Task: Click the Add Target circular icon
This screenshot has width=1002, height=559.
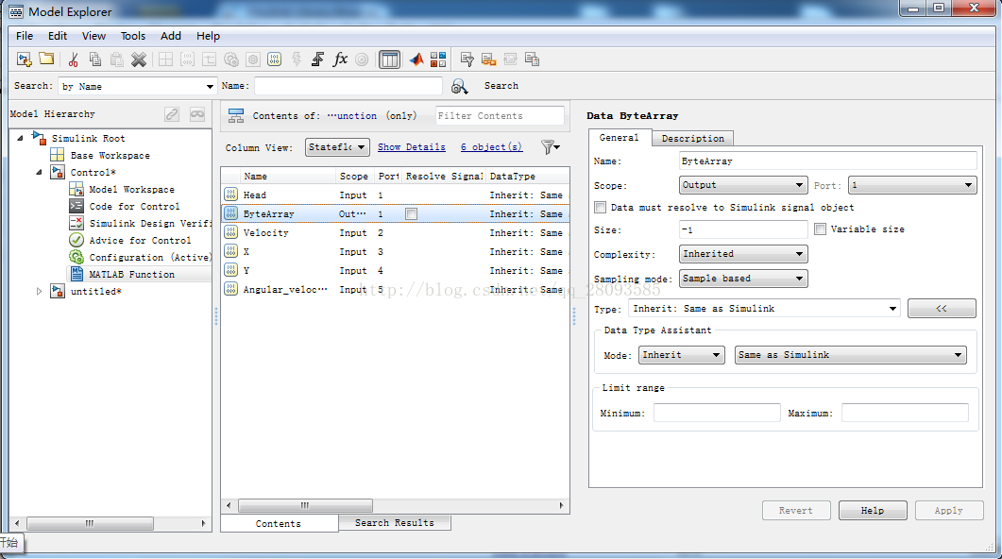Action: (x=362, y=59)
